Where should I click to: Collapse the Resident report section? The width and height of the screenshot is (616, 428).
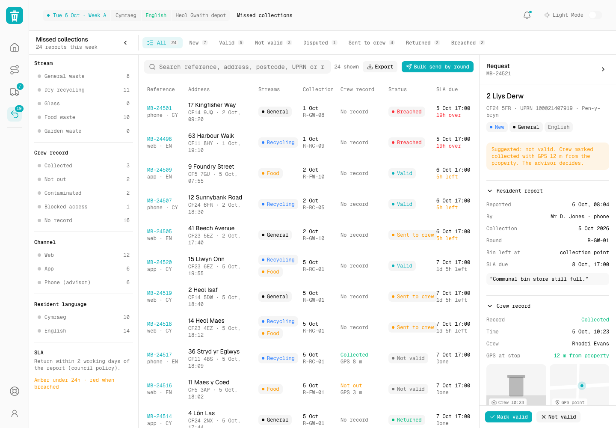[x=515, y=191]
